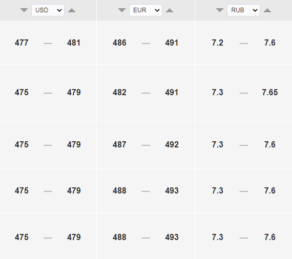Screen dimensions: 292x259
Task: Open the RUB currency dropdown
Action: 243,10
